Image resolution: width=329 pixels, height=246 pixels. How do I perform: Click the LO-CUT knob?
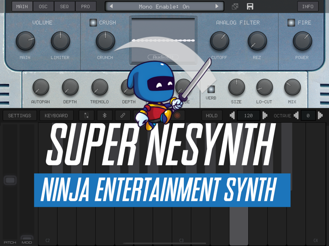coord(264,87)
